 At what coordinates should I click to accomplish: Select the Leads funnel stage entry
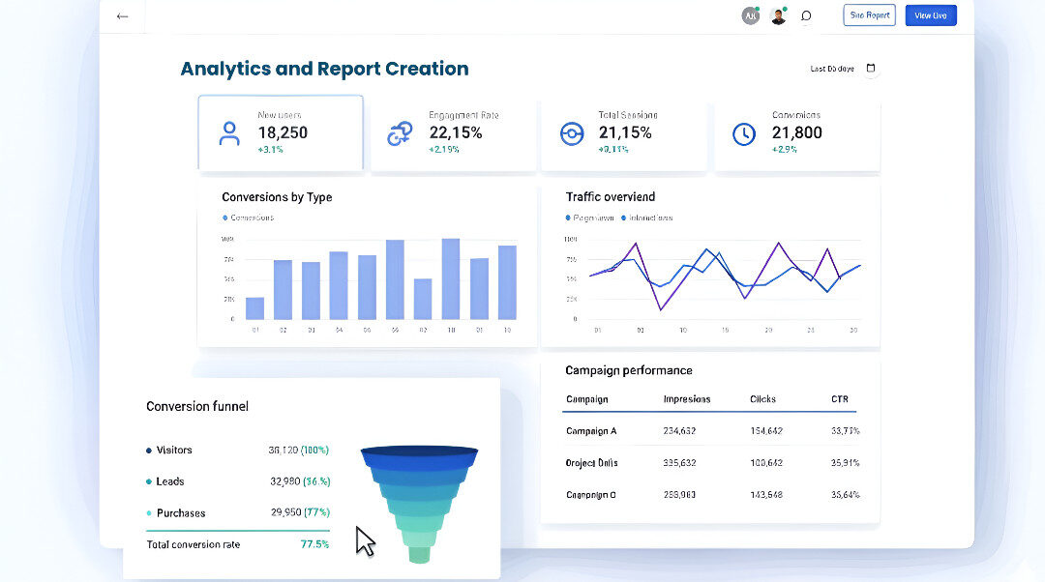[x=169, y=481]
